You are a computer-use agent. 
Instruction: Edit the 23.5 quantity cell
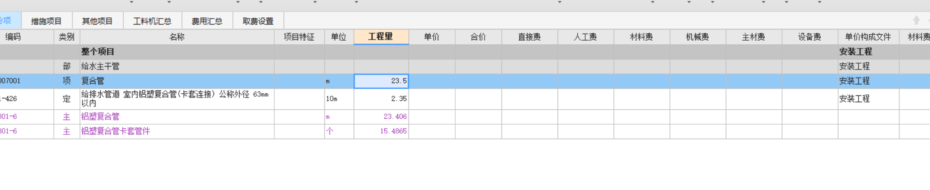(x=381, y=81)
